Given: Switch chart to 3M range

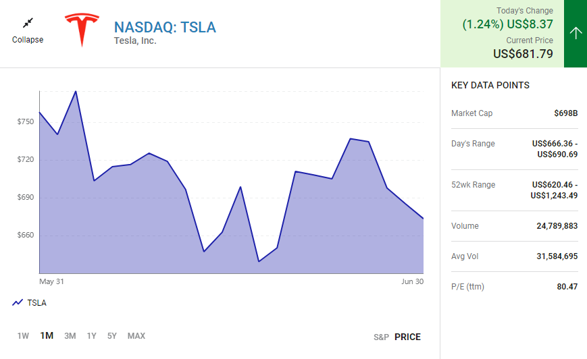Looking at the screenshot, I should (70, 336).
